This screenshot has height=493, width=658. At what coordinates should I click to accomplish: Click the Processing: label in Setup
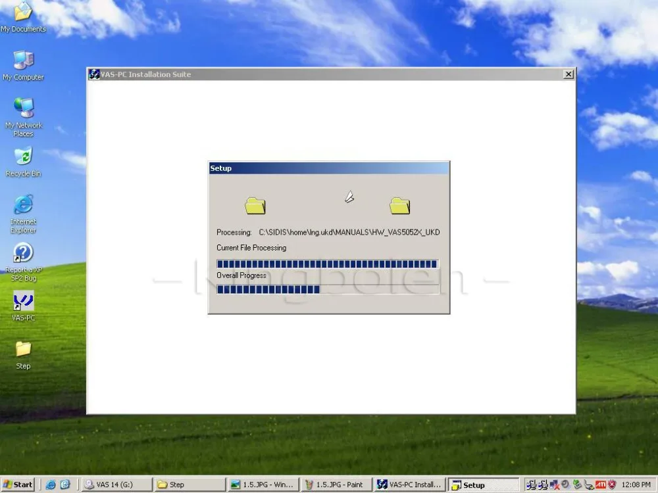(234, 232)
